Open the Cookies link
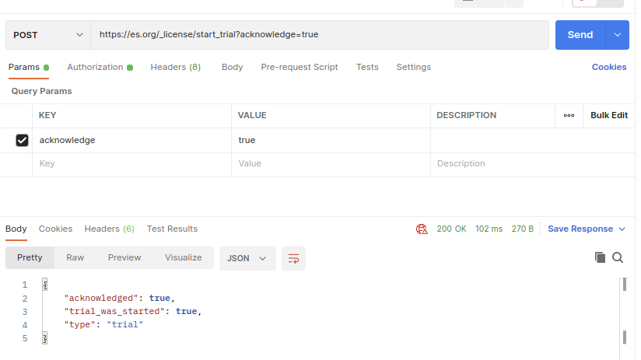The height and width of the screenshot is (360, 641). click(608, 68)
